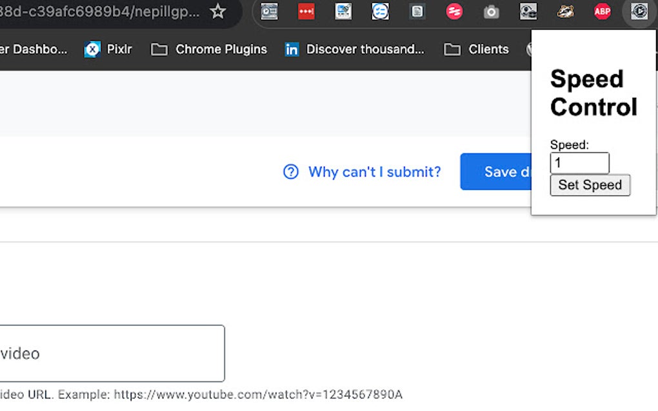Open the blue checklist extension icon
The width and height of the screenshot is (658, 411).
[380, 12]
